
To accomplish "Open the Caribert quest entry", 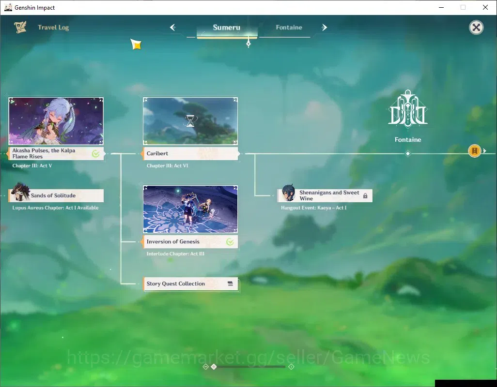I will (x=190, y=154).
